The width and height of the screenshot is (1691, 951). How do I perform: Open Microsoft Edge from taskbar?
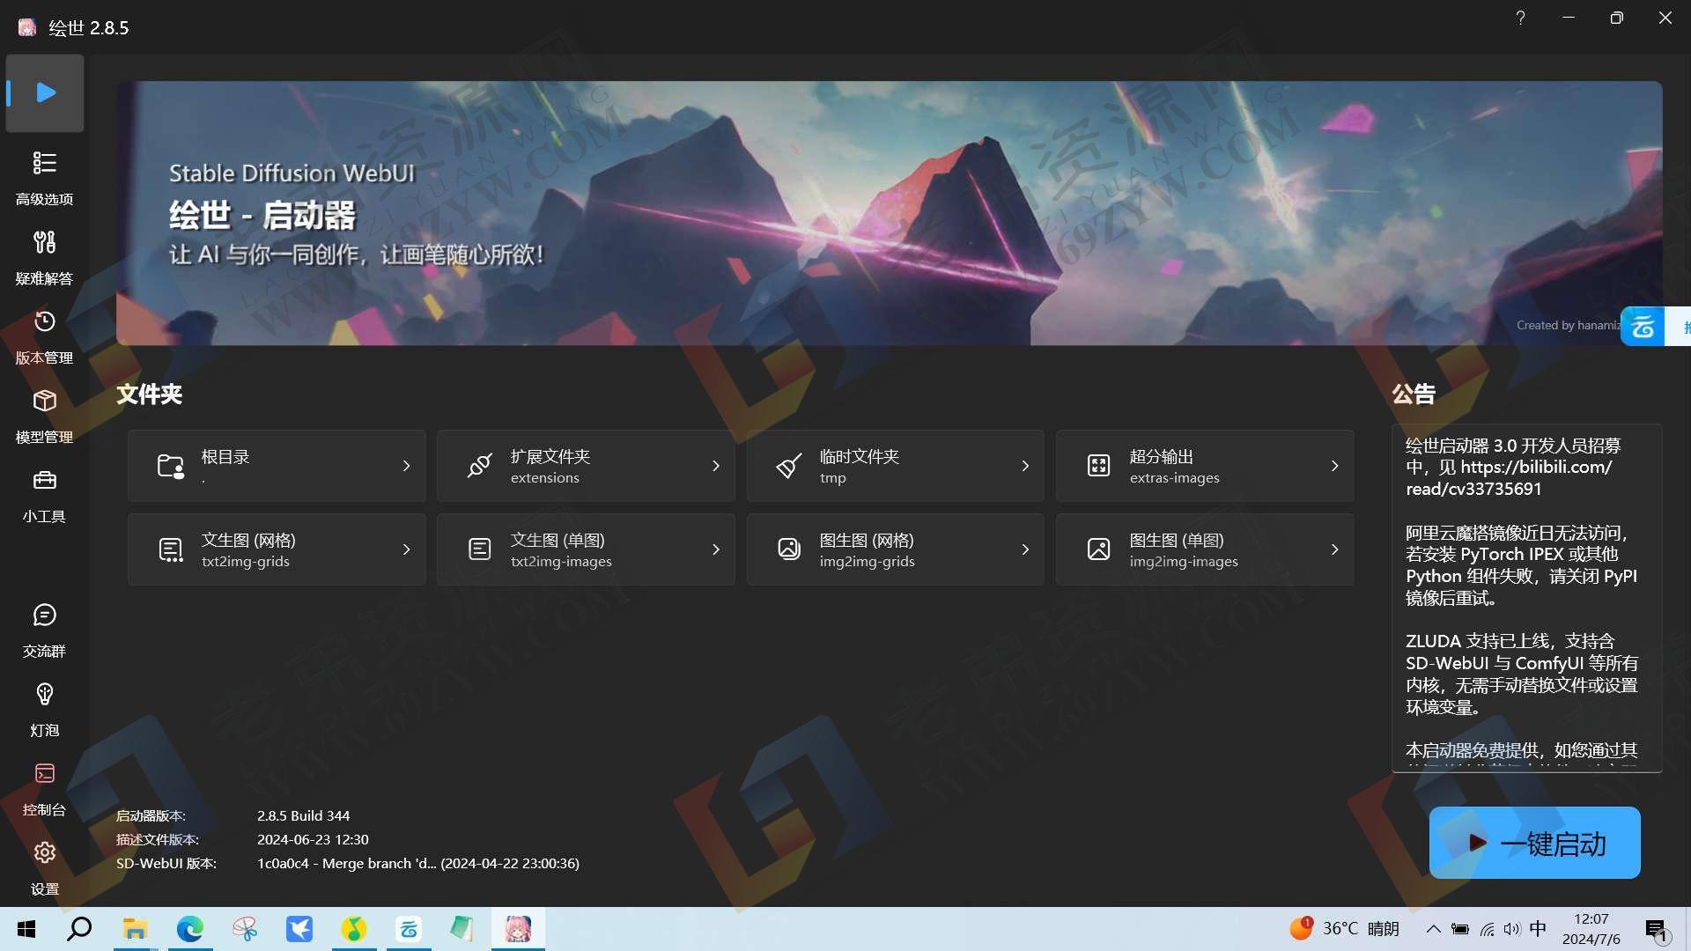pyautogui.click(x=189, y=929)
